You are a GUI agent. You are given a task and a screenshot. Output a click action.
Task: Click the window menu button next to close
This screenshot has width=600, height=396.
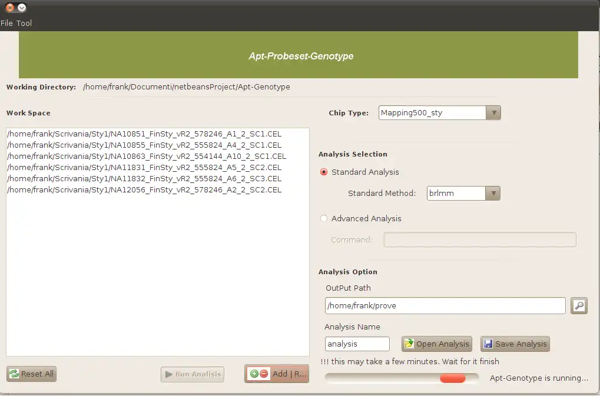[22, 8]
